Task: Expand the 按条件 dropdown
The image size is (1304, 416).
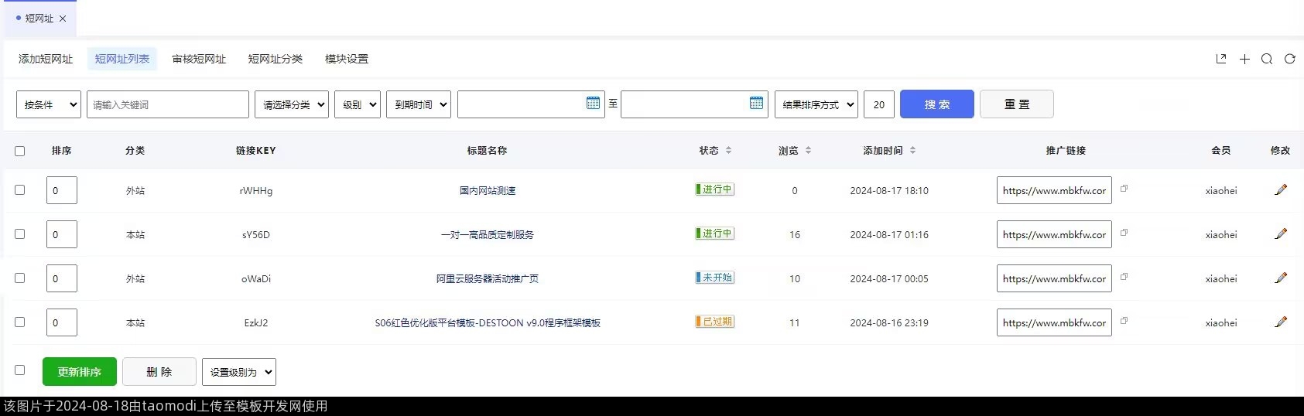Action: [48, 104]
